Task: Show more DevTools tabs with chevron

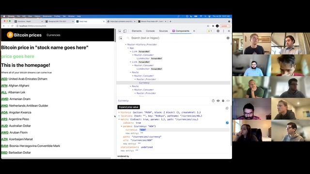Action: coord(194,31)
